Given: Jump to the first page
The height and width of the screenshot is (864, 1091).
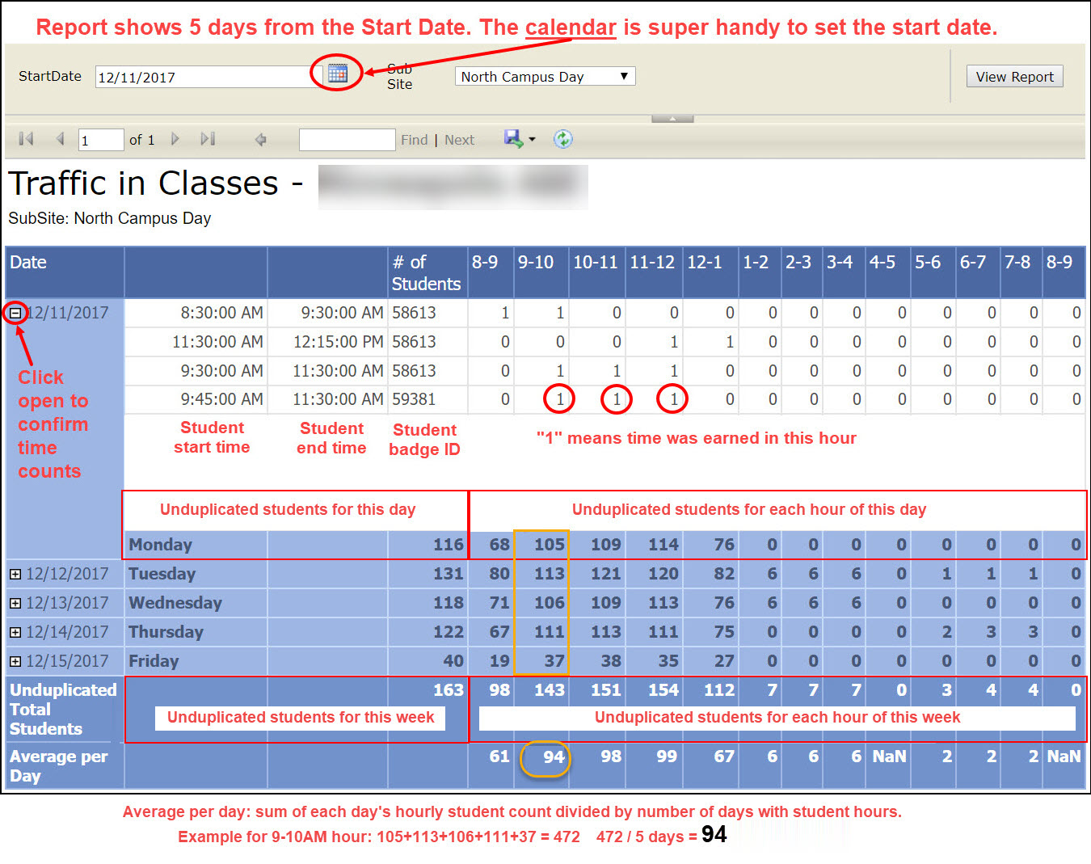Looking at the screenshot, I should pyautogui.click(x=25, y=139).
